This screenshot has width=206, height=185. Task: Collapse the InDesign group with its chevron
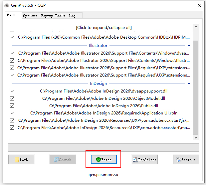coord(189,84)
